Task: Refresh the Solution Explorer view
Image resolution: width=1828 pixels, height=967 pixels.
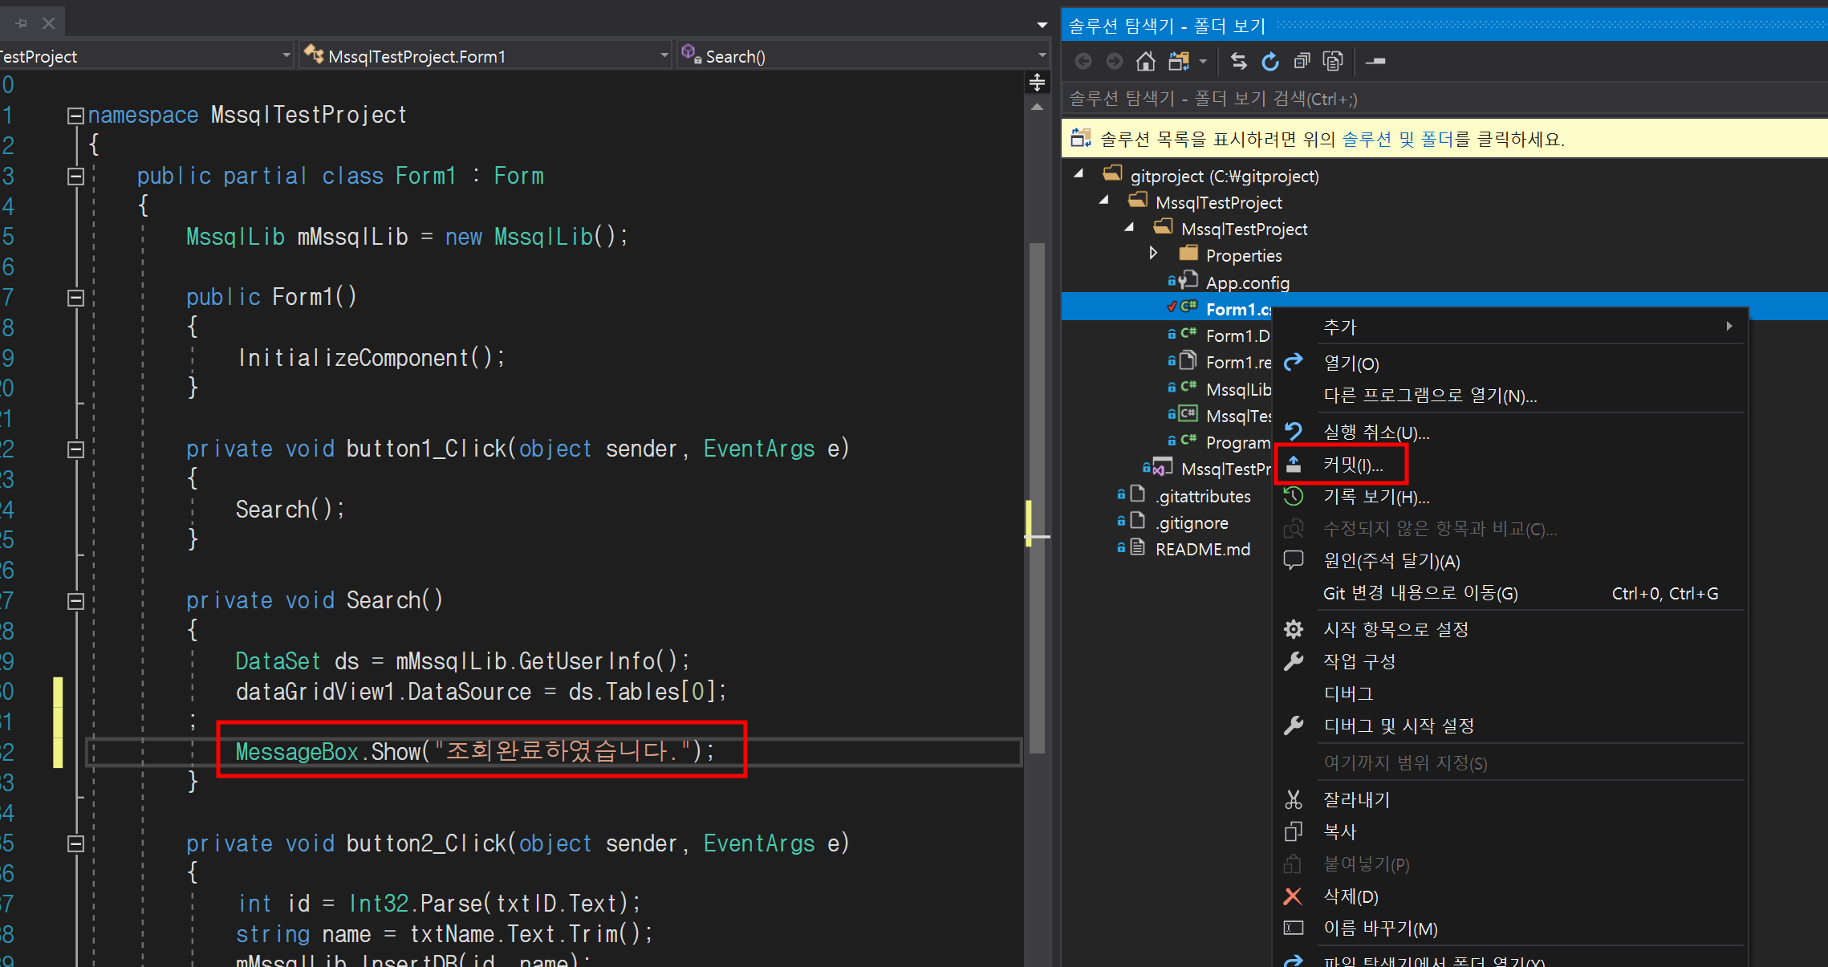Action: (x=1269, y=61)
